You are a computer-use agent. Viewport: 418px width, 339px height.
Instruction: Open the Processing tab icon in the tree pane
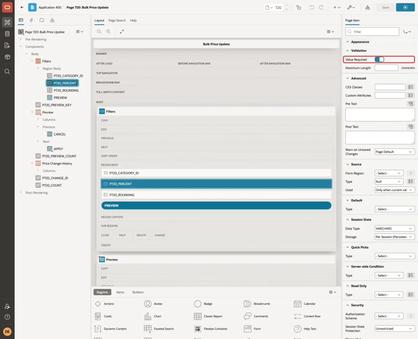click(42, 20)
